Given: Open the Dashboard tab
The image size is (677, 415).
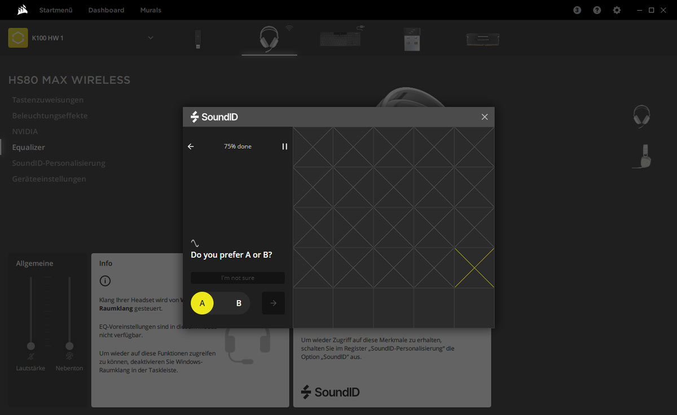Looking at the screenshot, I should click(x=106, y=10).
